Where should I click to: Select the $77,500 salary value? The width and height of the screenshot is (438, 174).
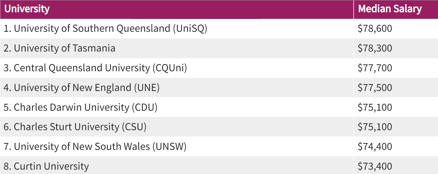coord(375,88)
